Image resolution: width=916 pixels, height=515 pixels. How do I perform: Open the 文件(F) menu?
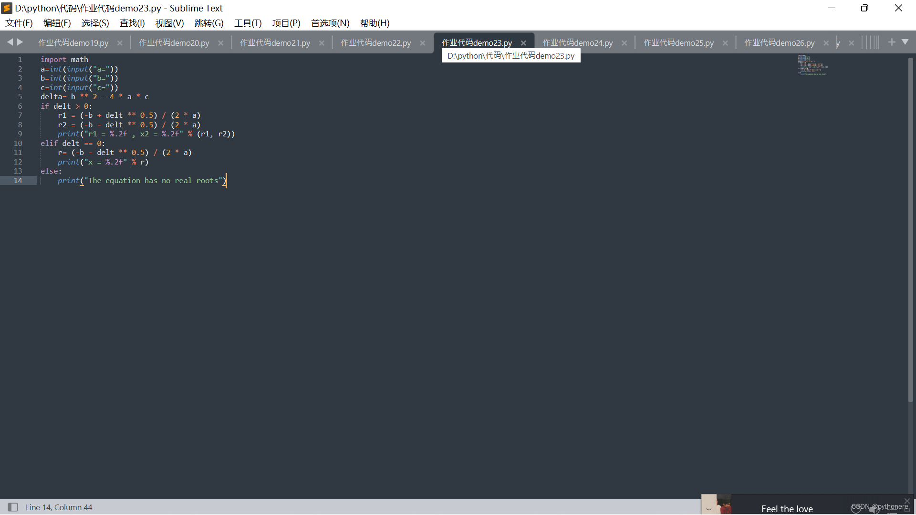19,23
